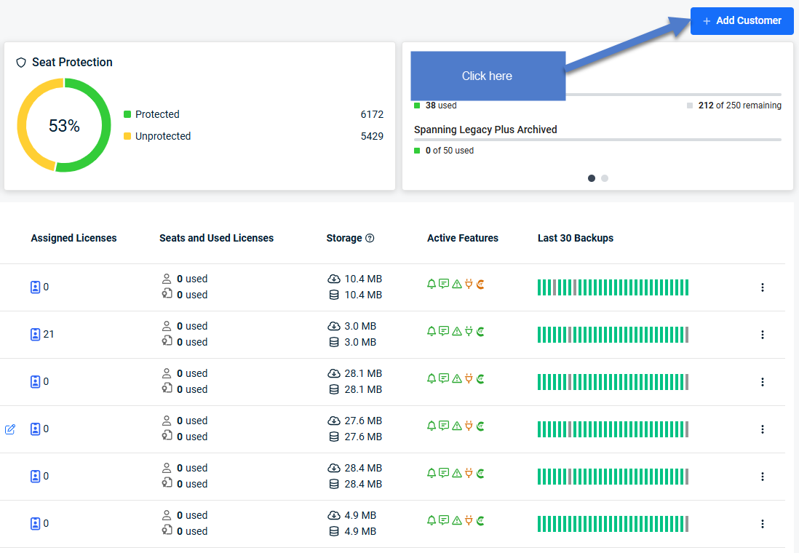Viewport: 799px width, 553px height.
Task: Open the three-dot menu for the 10.4 MB row
Action: (763, 287)
